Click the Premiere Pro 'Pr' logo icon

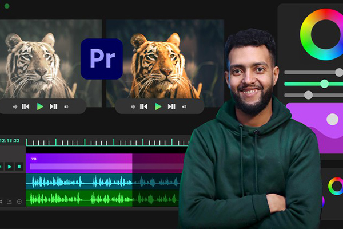(102, 59)
